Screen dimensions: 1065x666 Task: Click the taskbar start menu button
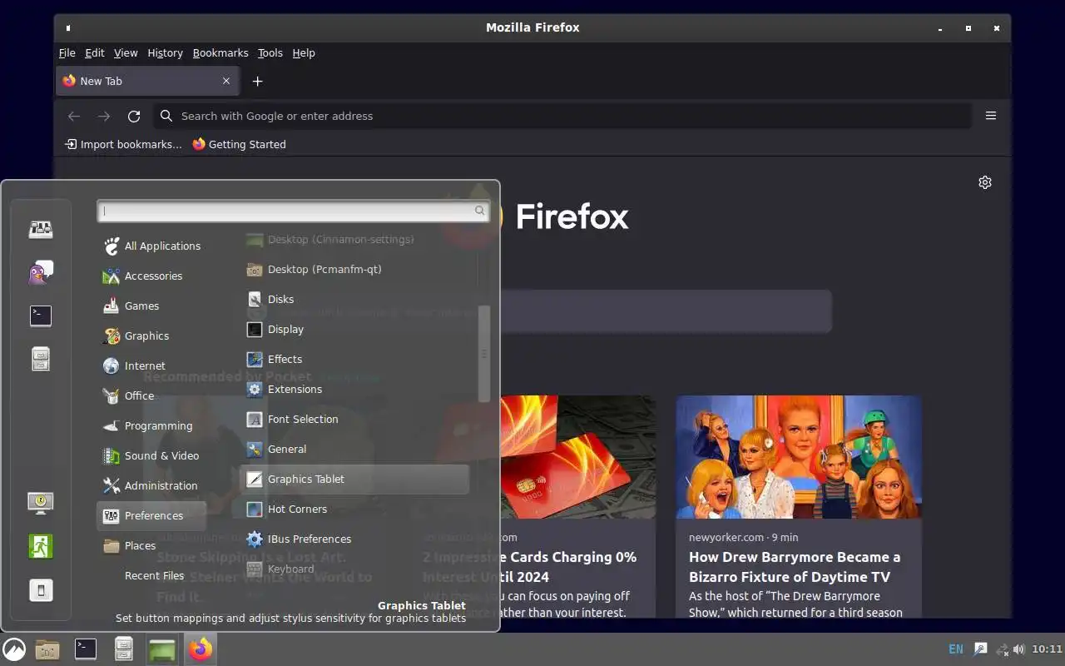click(14, 649)
